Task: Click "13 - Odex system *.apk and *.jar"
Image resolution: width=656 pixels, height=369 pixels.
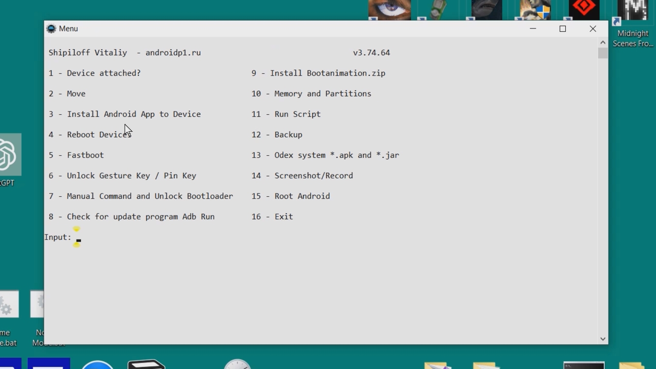Action: 325,155
